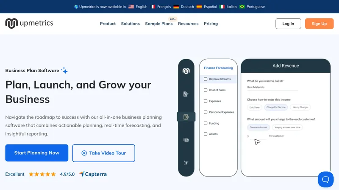Click the Finance Forecasting heading
This screenshot has height=190, width=339.
[218, 68]
